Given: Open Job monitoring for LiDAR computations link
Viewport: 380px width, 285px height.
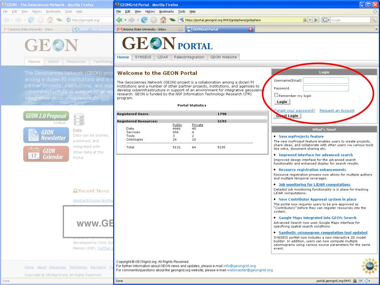Looking at the screenshot, I should click(315, 184).
